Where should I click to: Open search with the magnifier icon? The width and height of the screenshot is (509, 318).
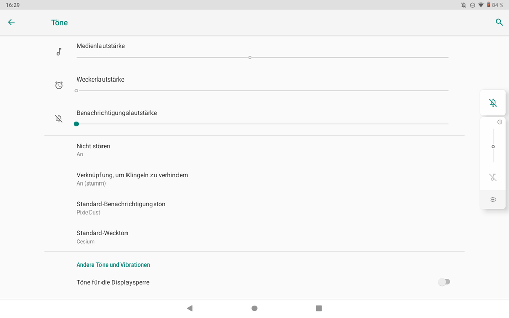click(499, 22)
